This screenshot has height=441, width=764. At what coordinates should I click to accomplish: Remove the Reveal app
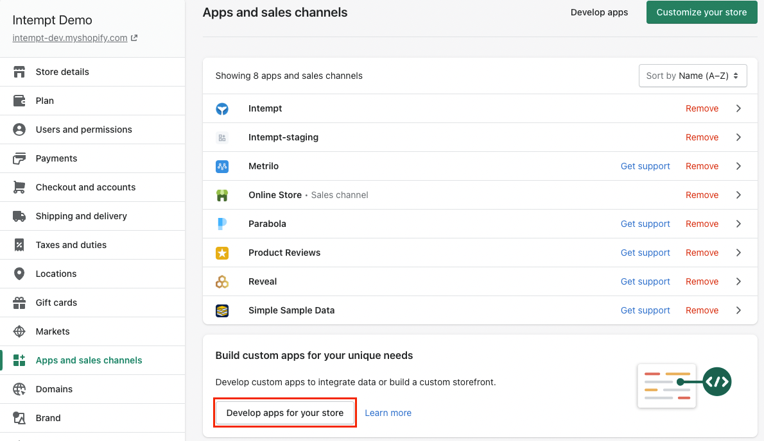coord(702,281)
